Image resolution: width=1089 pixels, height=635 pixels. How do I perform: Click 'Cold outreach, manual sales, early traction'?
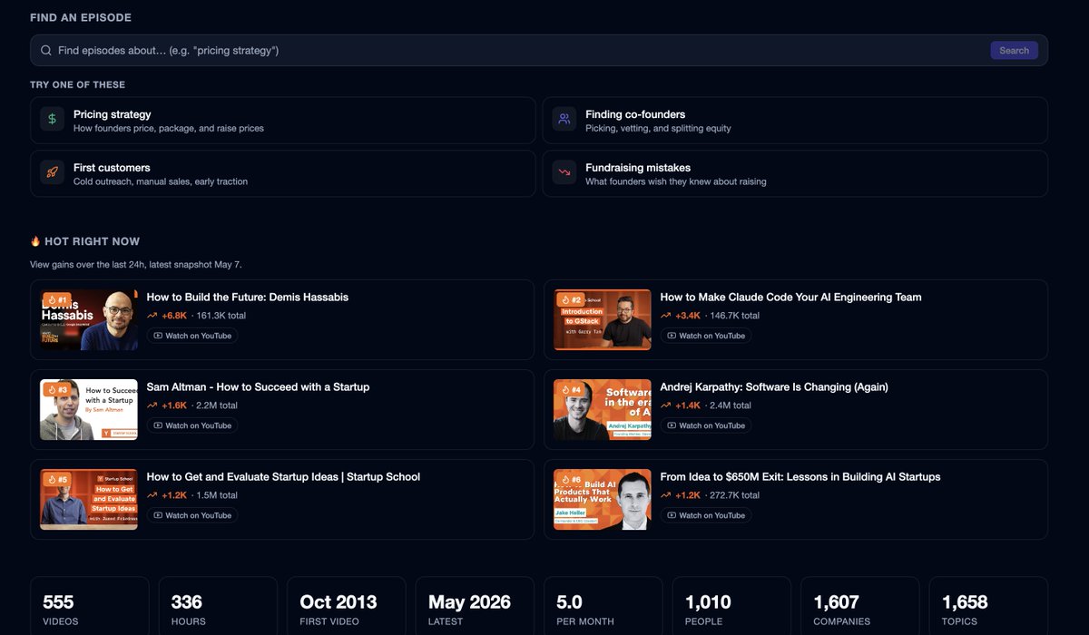pos(161,182)
